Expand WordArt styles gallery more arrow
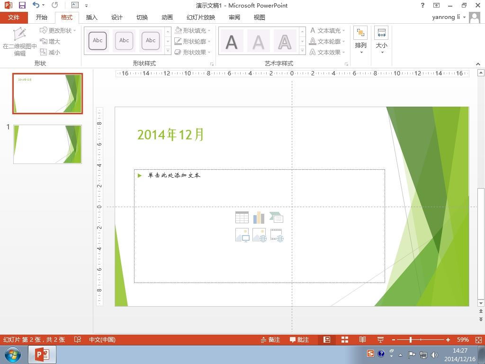The image size is (485, 364). point(303,50)
